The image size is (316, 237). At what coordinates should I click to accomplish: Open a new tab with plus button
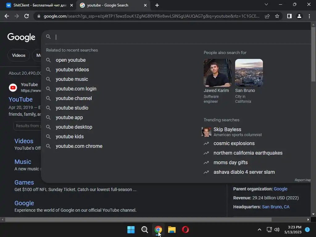[157, 5]
